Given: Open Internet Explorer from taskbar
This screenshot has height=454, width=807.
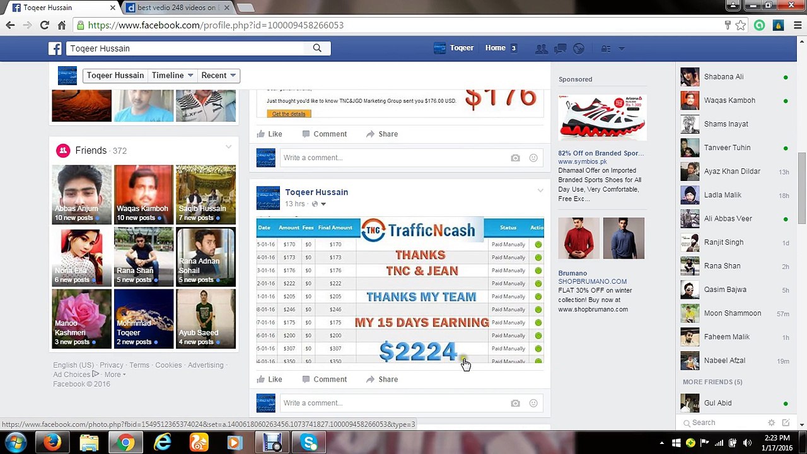Looking at the screenshot, I should tap(163, 443).
